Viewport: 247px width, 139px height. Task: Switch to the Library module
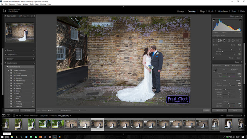click(x=180, y=11)
